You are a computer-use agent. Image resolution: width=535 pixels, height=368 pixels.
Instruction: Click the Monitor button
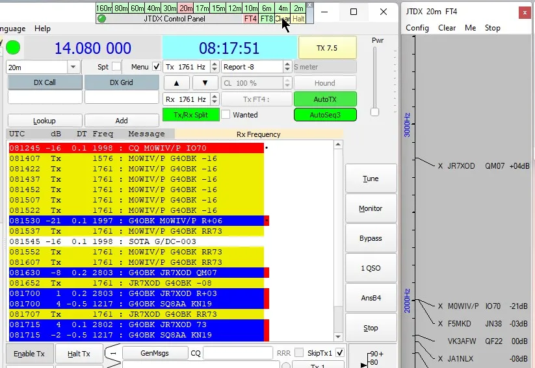371,208
